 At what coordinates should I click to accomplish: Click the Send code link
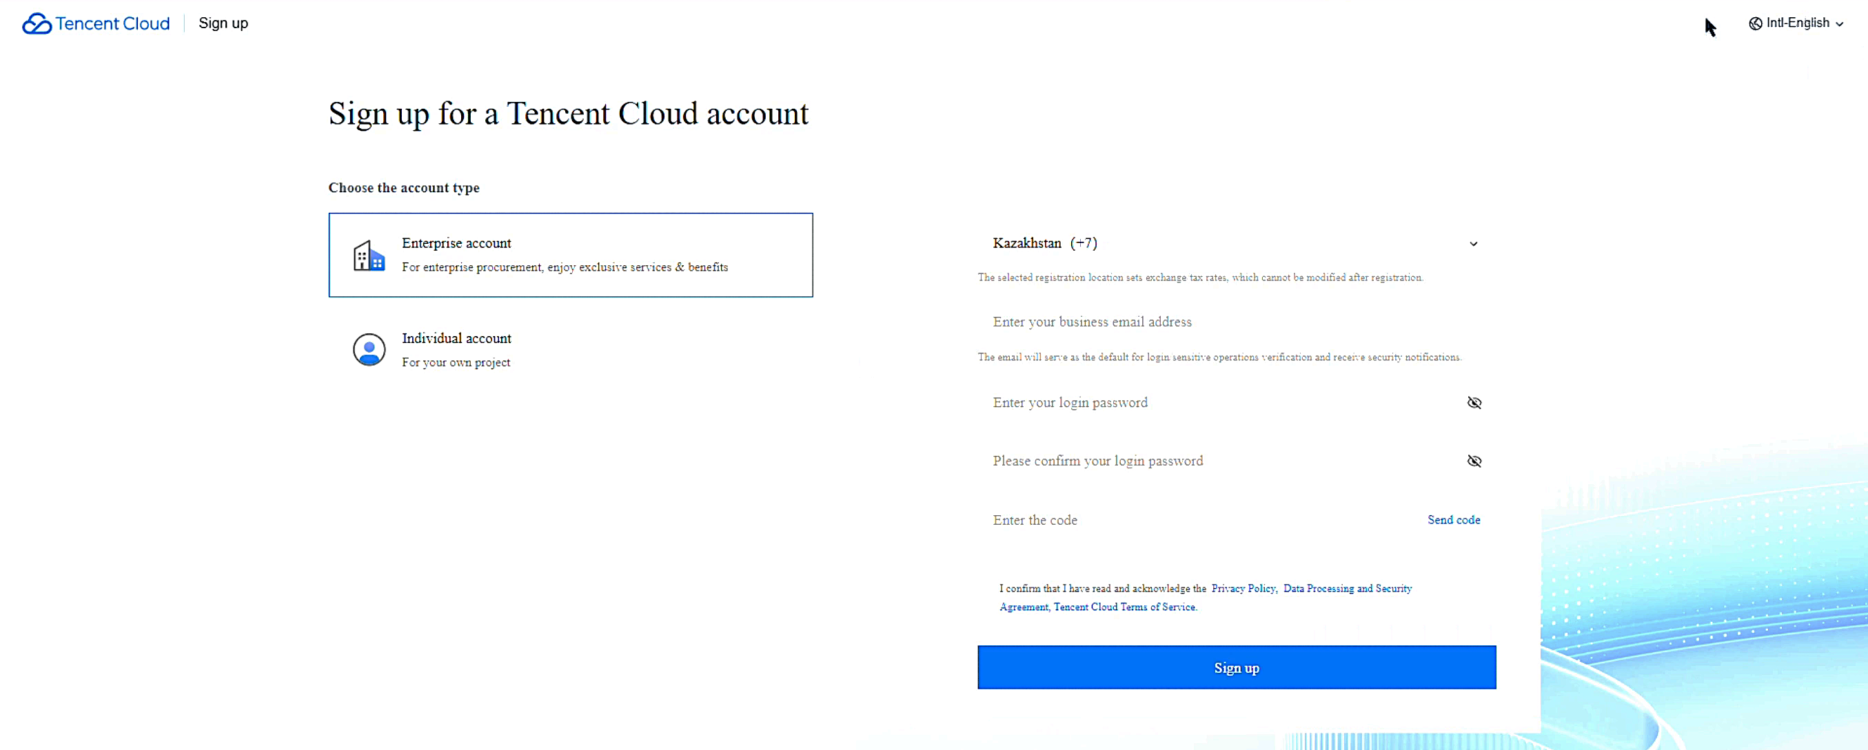1454,519
